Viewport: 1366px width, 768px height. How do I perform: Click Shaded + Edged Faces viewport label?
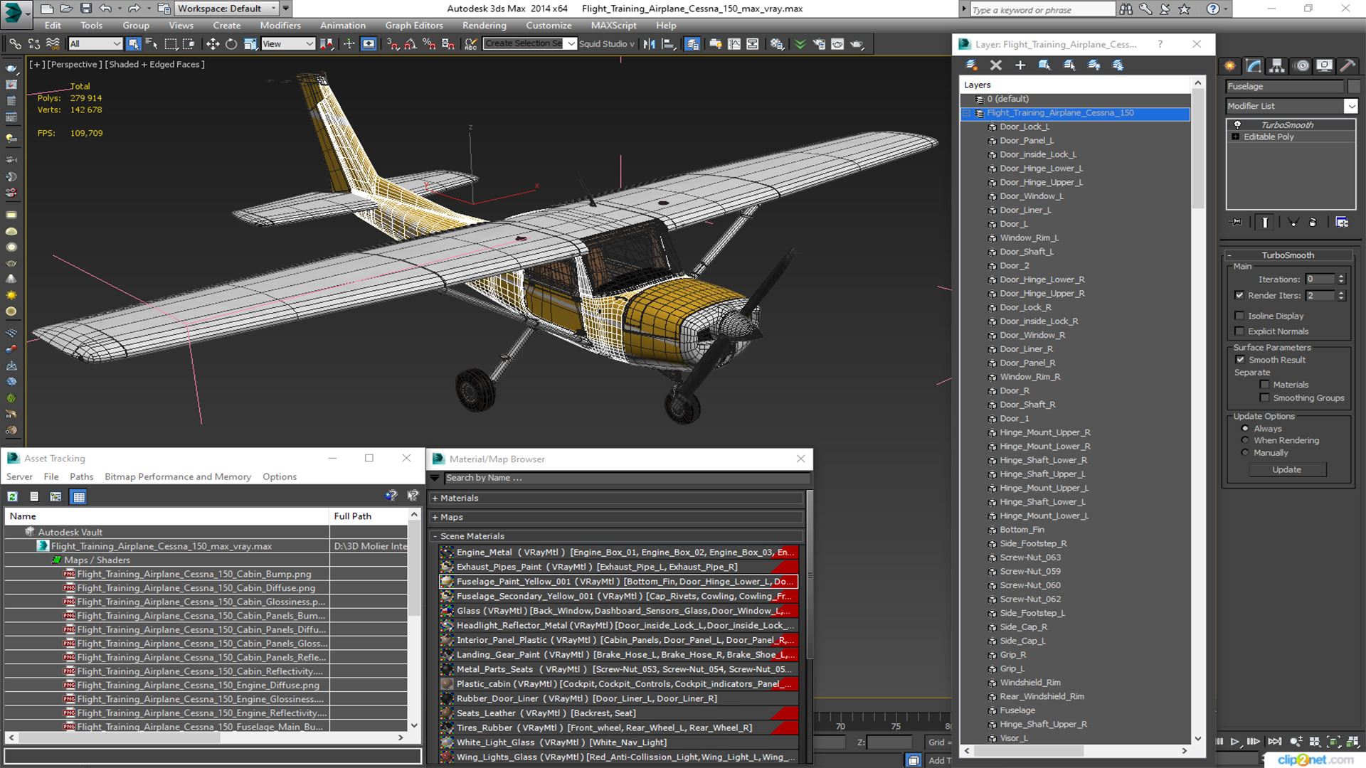pos(154,65)
